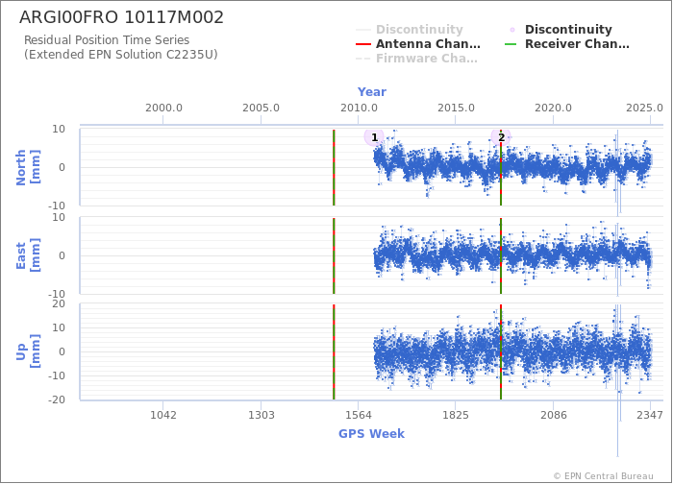Click the 2017 equipment change line in the Up plot
Image resolution: width=673 pixels, height=484 pixels.
click(x=501, y=352)
